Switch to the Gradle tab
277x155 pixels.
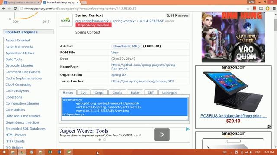coord(117,93)
